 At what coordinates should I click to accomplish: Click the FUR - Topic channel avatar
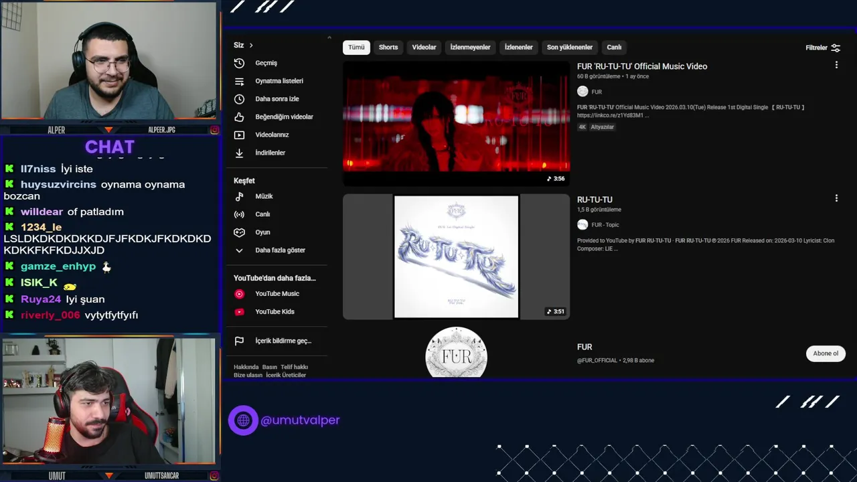coord(582,225)
